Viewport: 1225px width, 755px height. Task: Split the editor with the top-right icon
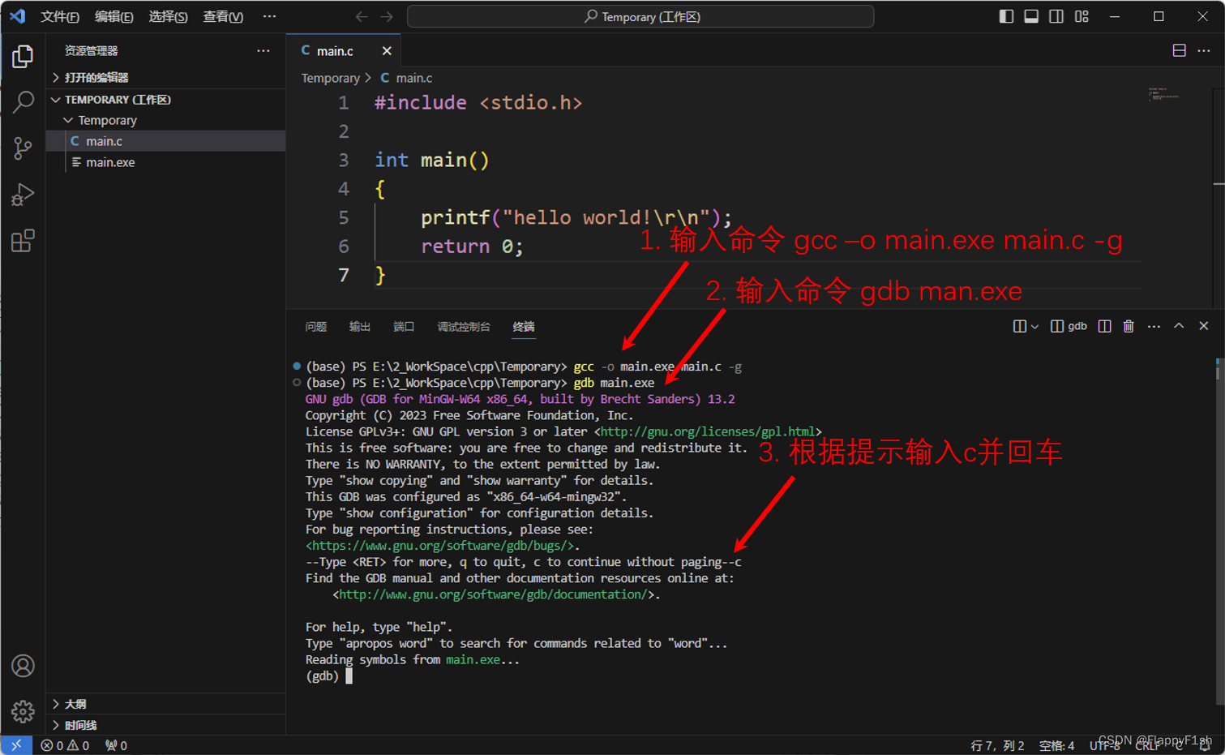click(1180, 50)
